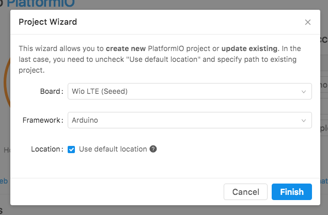The image size is (328, 215).
Task: Click the Location field label
Action: tap(46, 149)
